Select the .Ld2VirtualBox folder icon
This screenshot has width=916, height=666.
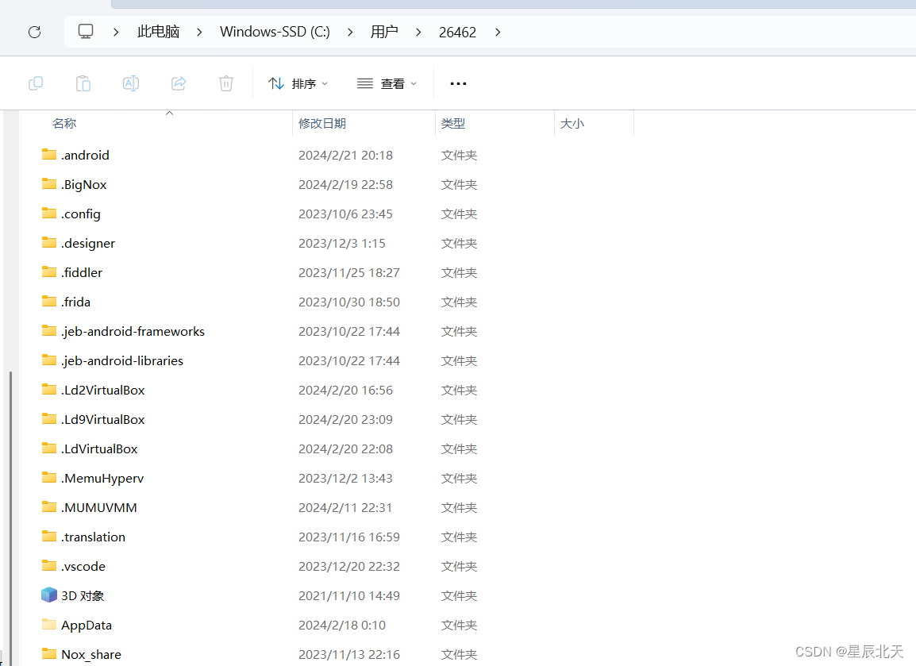tap(49, 389)
